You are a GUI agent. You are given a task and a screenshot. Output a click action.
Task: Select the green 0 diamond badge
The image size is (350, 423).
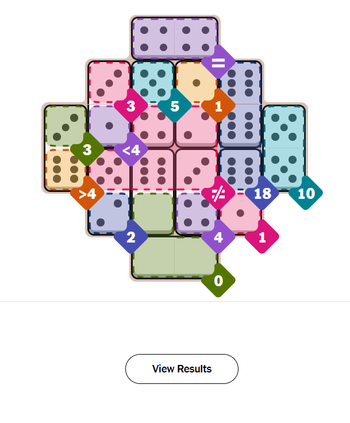[218, 280]
